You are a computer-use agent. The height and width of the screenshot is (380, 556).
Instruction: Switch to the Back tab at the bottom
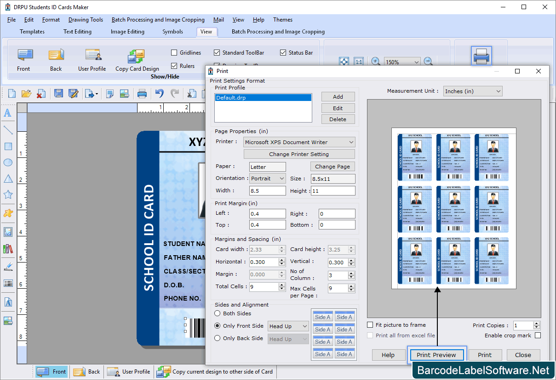pyautogui.click(x=87, y=372)
